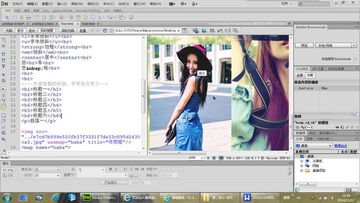Click the Italic I icon in properties
Viewport: 360px width, 203px height.
(116, 169)
